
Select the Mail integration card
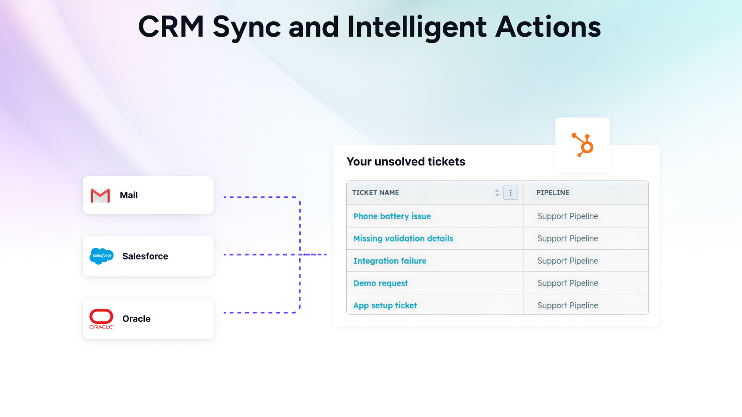[x=148, y=195]
